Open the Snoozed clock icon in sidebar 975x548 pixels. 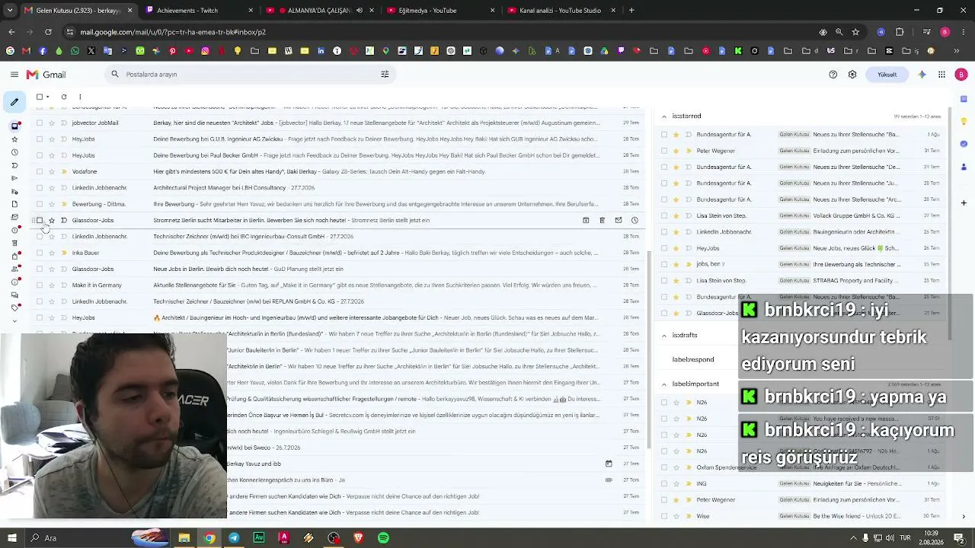(x=14, y=152)
